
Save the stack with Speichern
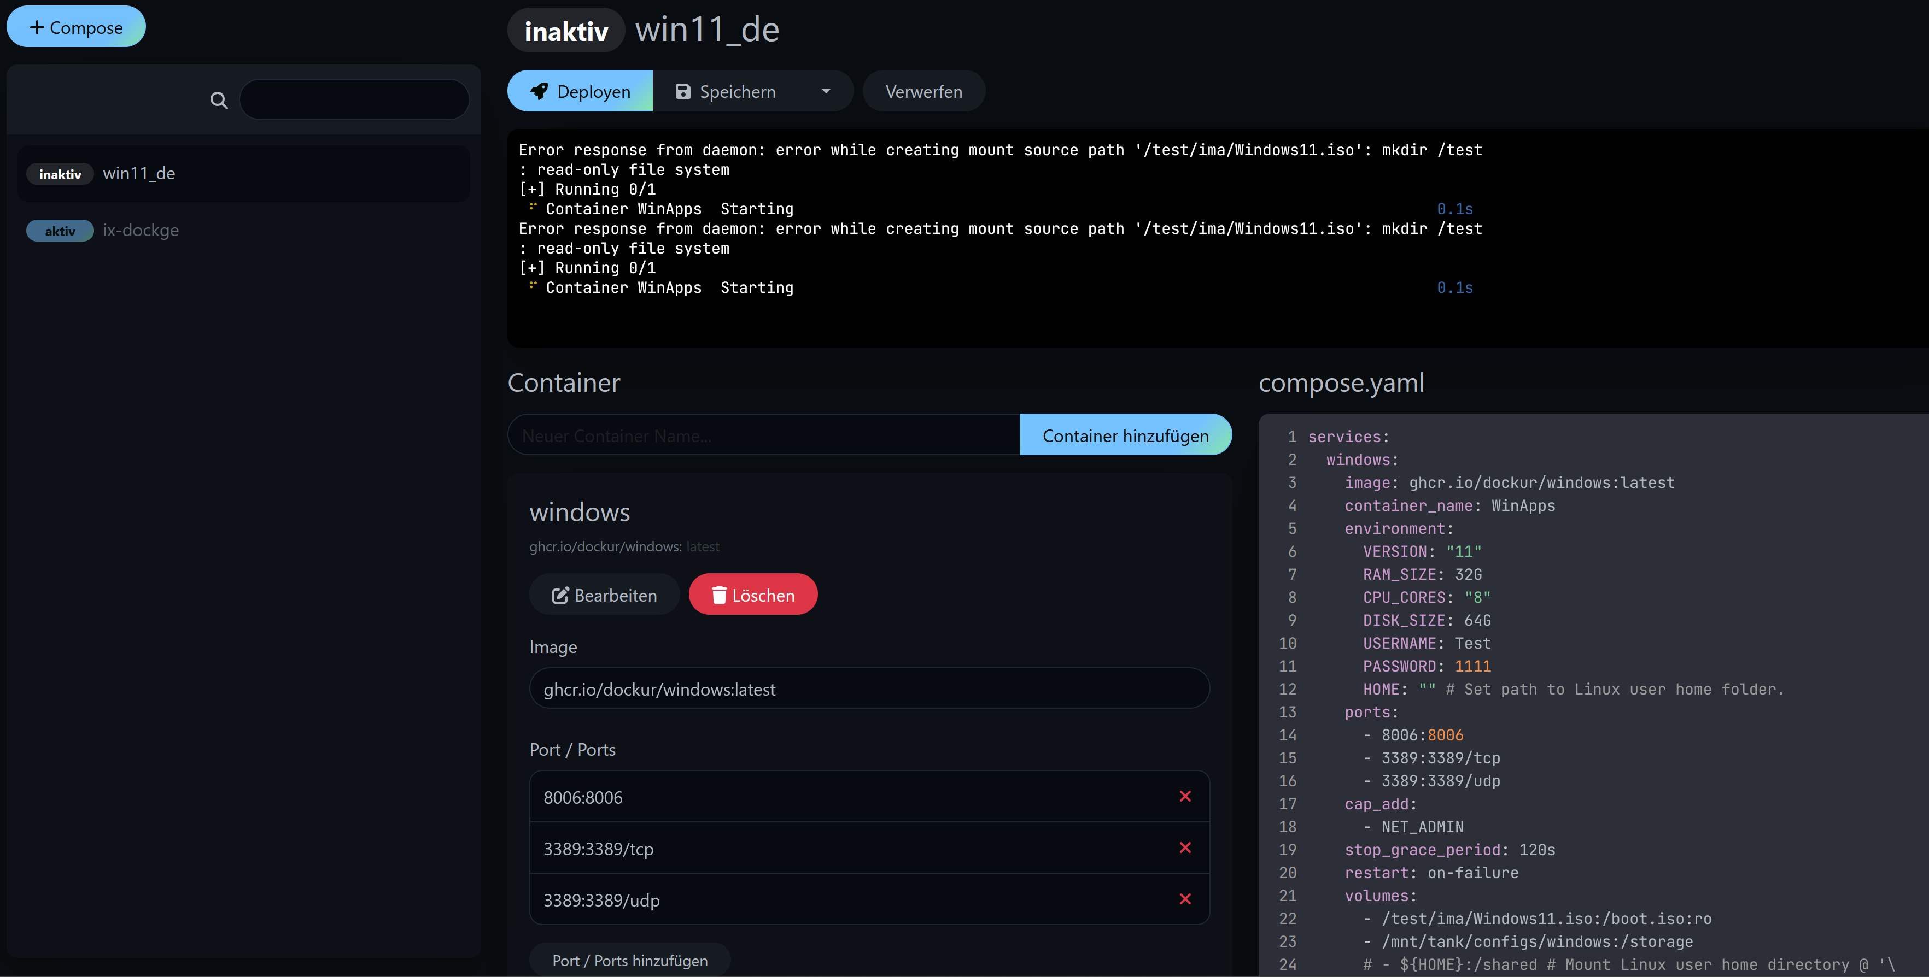726,91
